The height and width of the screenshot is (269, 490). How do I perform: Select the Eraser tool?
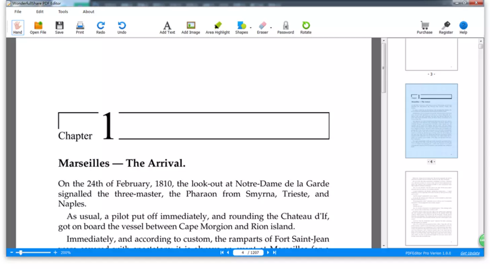pos(262,27)
